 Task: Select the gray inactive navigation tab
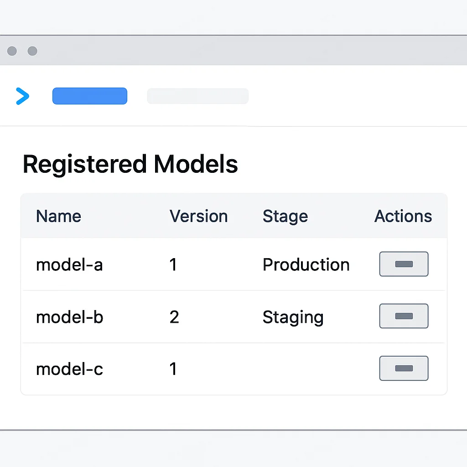(198, 96)
